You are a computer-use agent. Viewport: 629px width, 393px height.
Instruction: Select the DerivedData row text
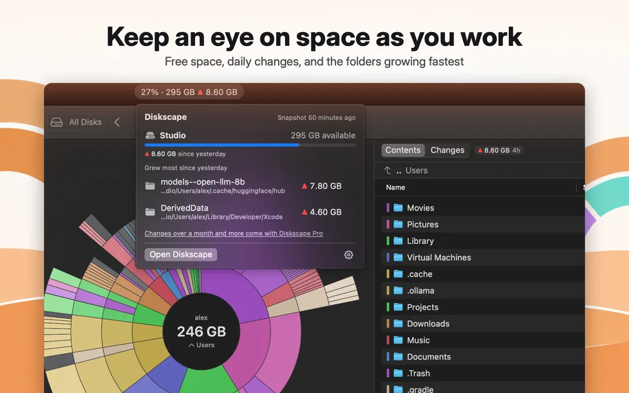(x=184, y=208)
